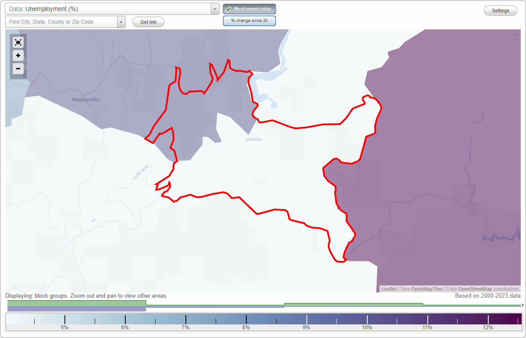526x338 pixels.
Task: Switch to % change since 2k
Action: tap(249, 21)
